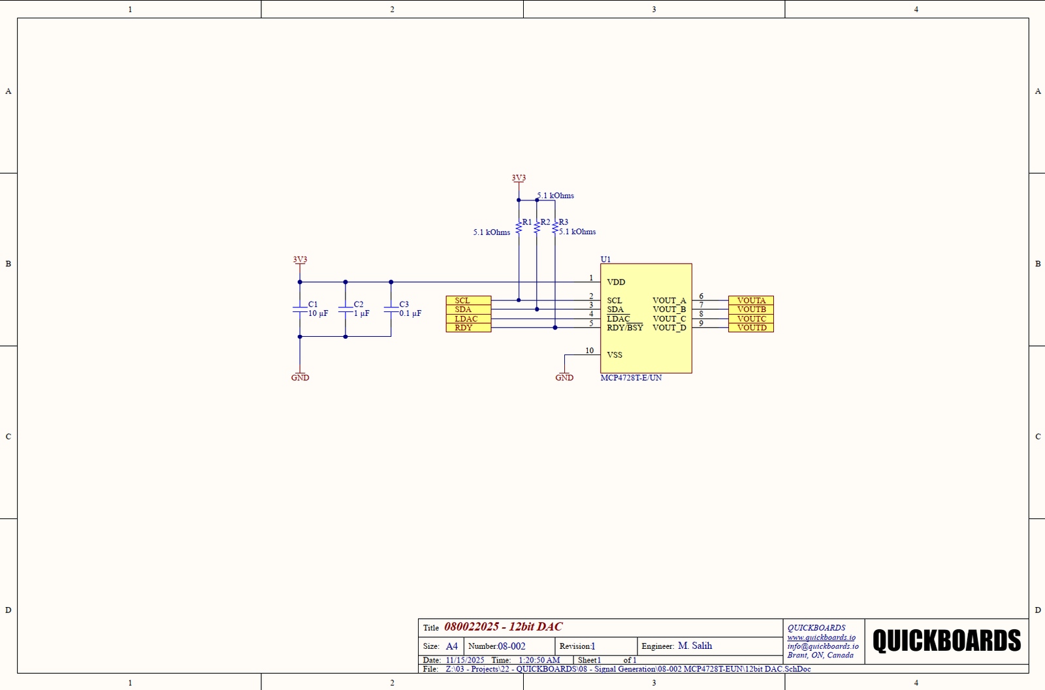This screenshot has height=690, width=1045.
Task: Select the VOUTA output port
Action: click(751, 300)
